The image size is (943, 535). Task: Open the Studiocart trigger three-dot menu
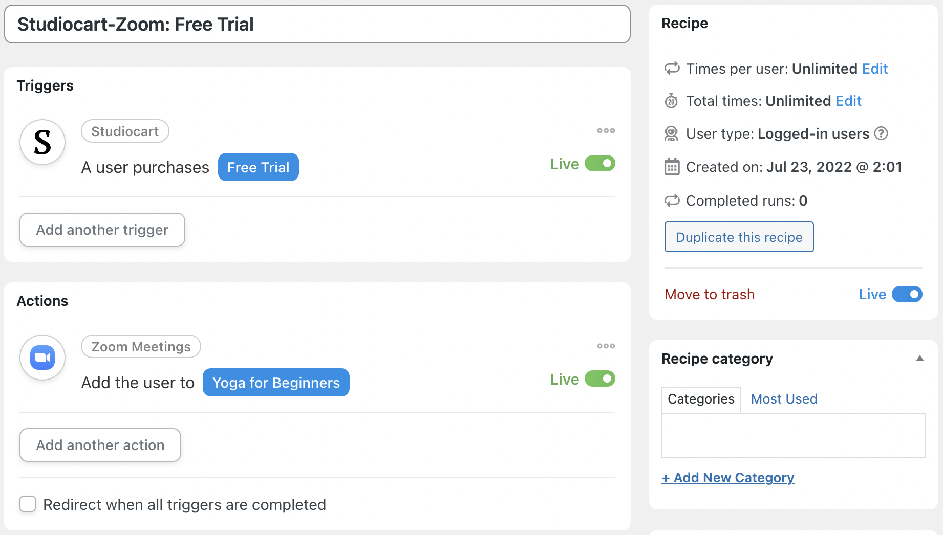(606, 131)
